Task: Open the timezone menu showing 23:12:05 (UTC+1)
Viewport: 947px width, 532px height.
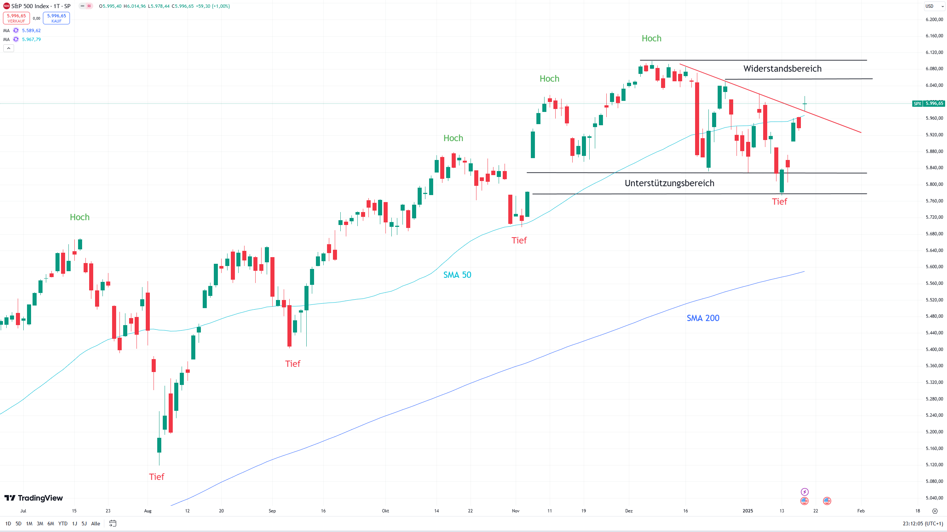Action: (923, 524)
